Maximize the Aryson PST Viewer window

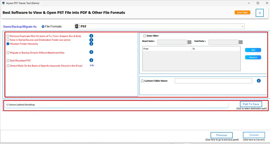pos(258,3)
